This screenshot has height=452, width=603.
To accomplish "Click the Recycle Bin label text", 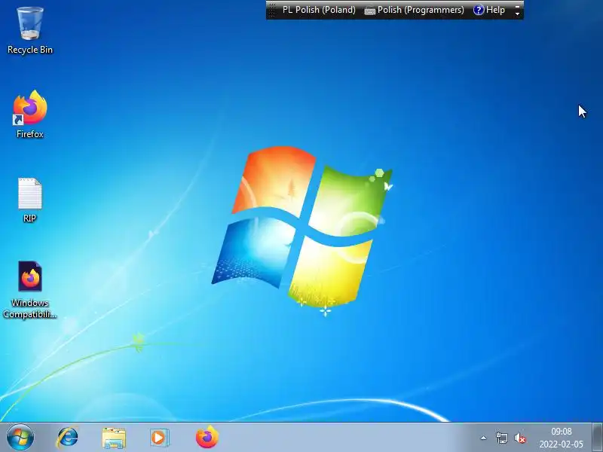I will click(x=30, y=50).
